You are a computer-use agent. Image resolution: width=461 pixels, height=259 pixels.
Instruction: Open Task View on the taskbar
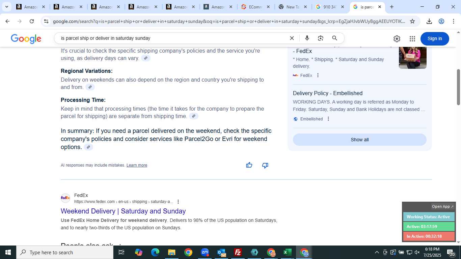121,252
